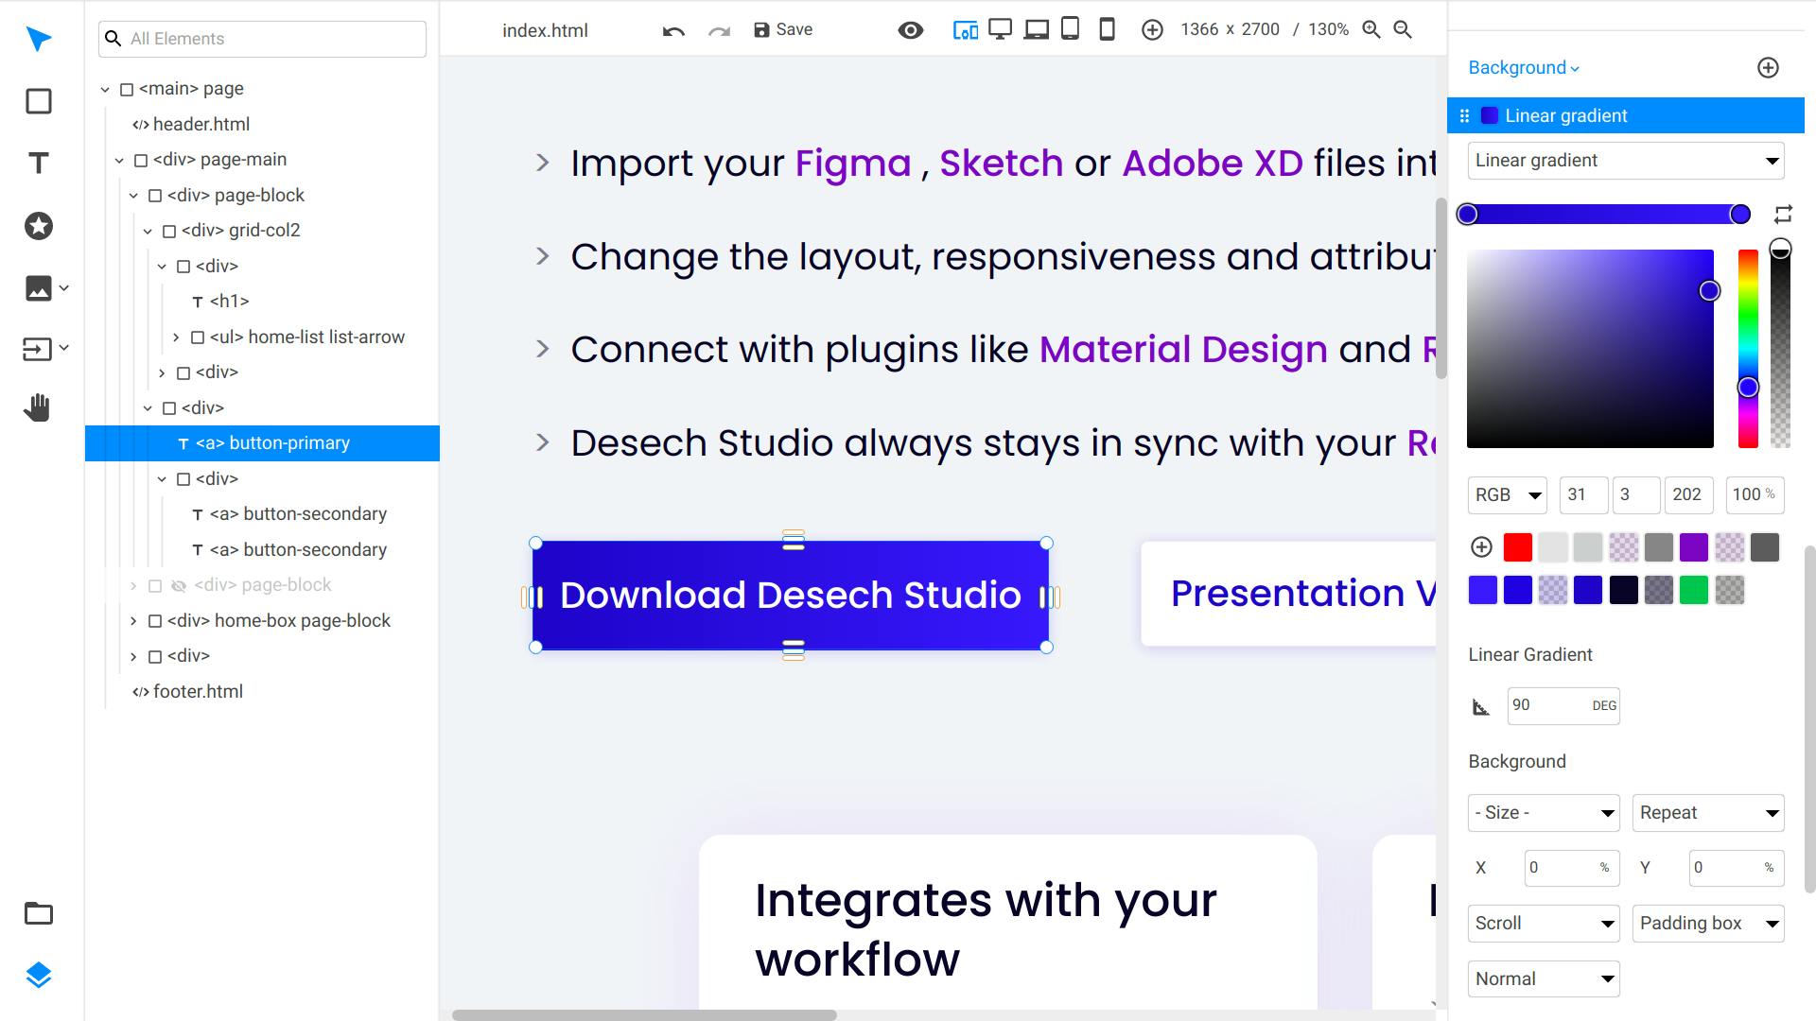The height and width of the screenshot is (1021, 1816).
Task: Open the RGB color mode dropdown
Action: (x=1507, y=494)
